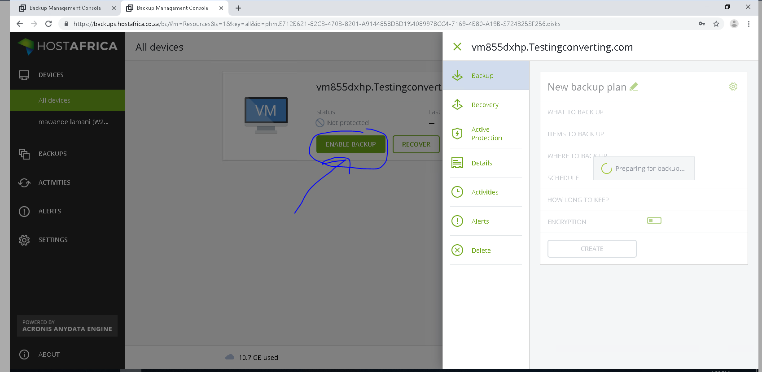The width and height of the screenshot is (762, 372).
Task: Close the device details panel with X
Action: click(457, 47)
